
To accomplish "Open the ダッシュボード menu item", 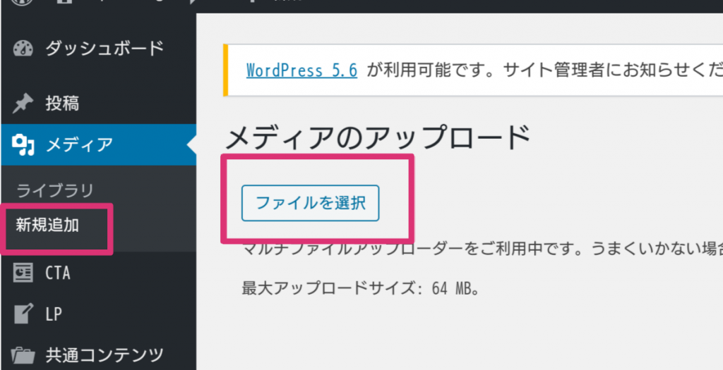I will [x=104, y=49].
